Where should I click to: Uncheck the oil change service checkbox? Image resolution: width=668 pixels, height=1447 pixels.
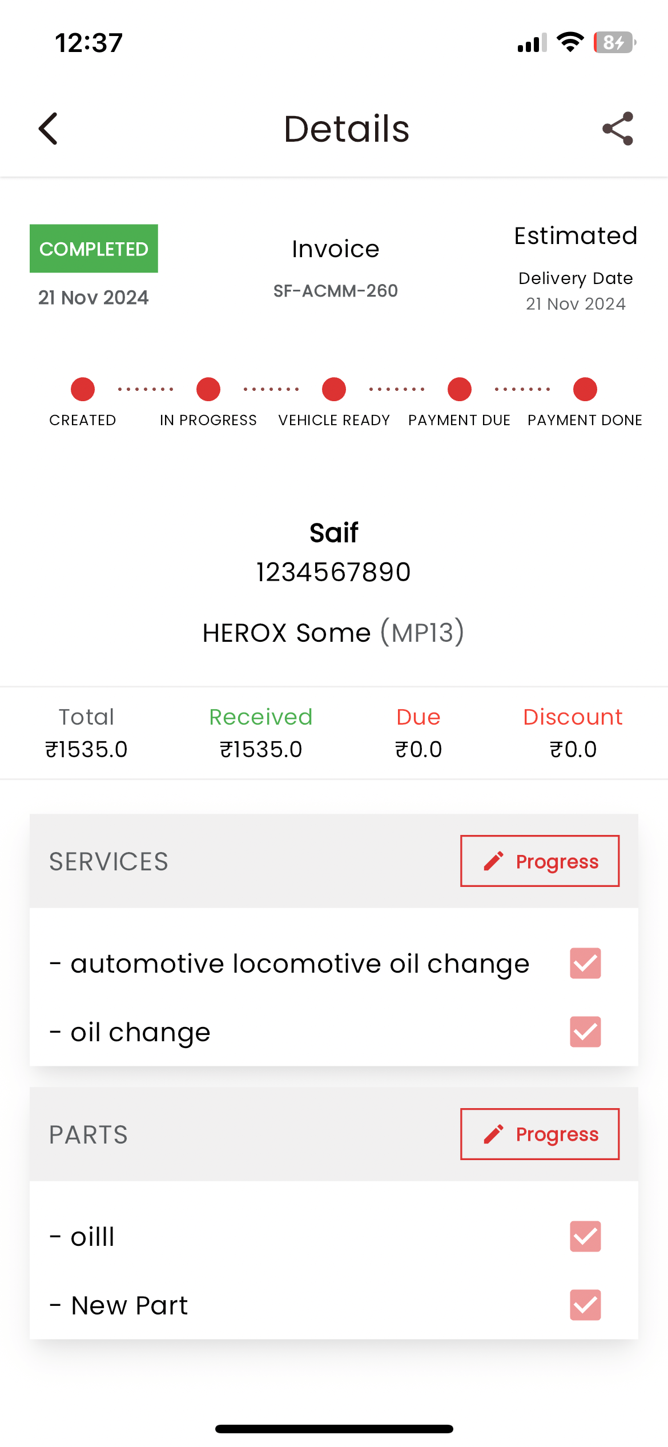coord(585,1032)
